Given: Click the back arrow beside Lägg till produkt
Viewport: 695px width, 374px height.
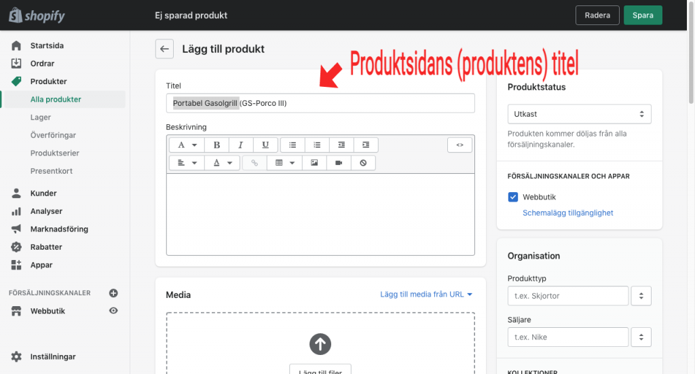Looking at the screenshot, I should [164, 49].
